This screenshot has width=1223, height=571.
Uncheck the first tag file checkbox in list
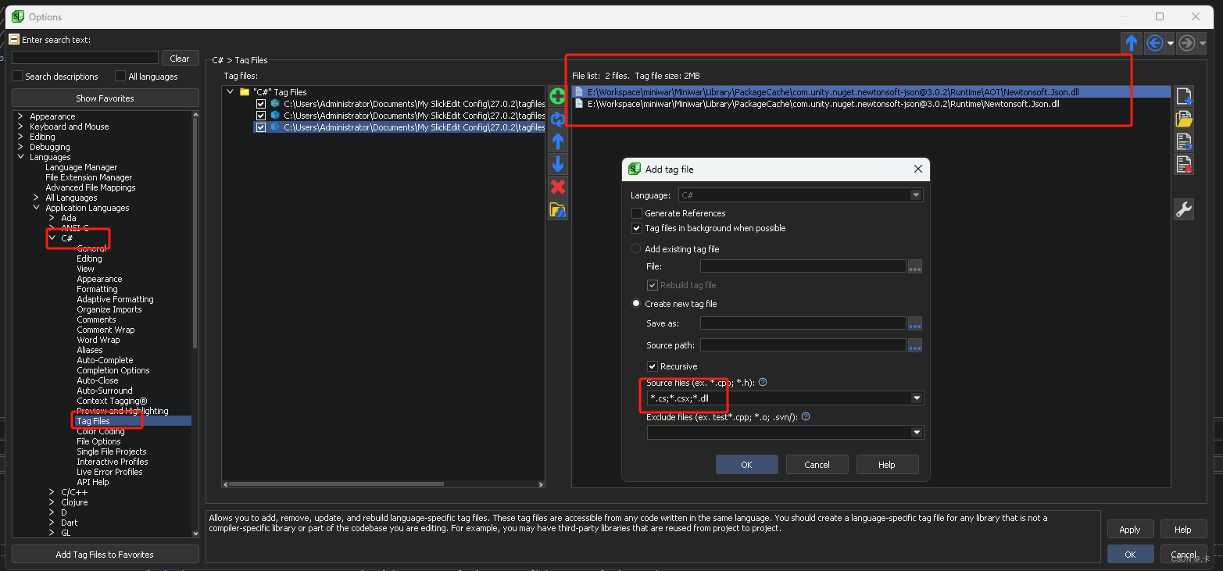click(x=262, y=104)
